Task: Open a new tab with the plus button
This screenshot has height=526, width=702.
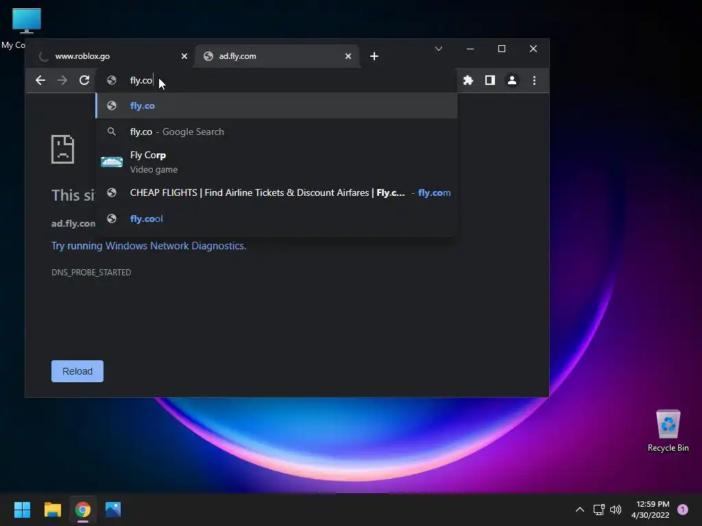Action: click(x=374, y=56)
